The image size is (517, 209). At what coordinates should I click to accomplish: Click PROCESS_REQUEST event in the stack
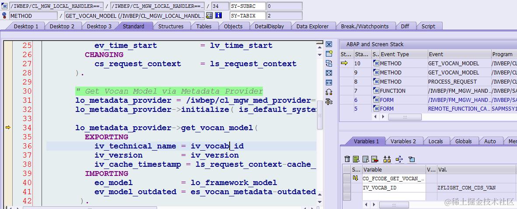click(452, 82)
